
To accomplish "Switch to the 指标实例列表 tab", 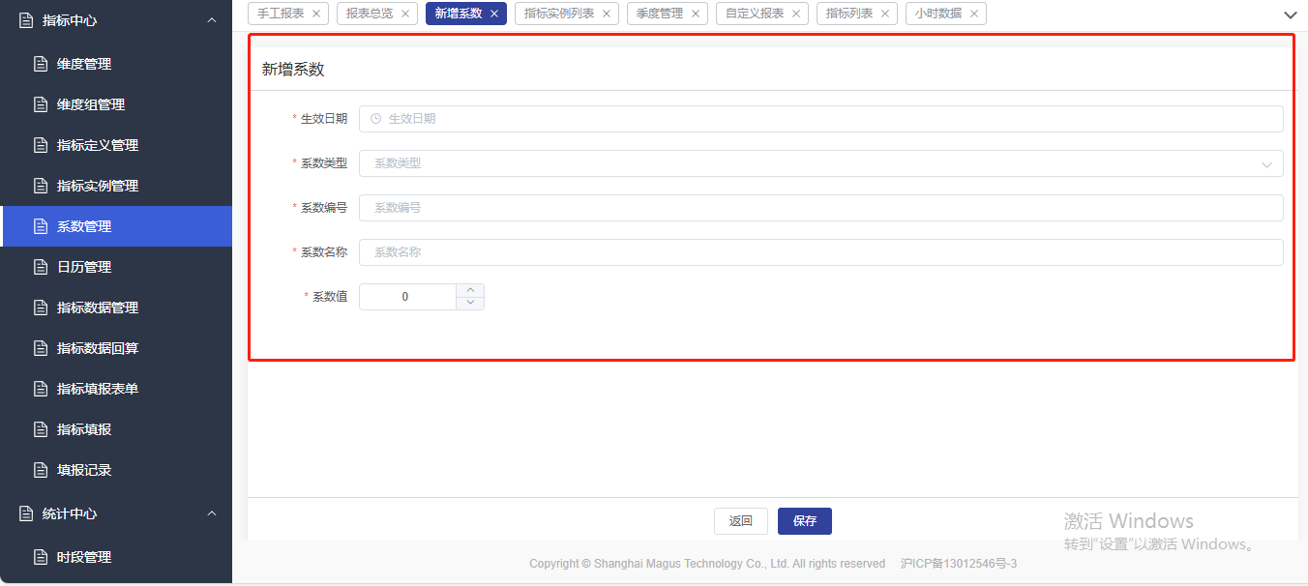I will [x=559, y=14].
